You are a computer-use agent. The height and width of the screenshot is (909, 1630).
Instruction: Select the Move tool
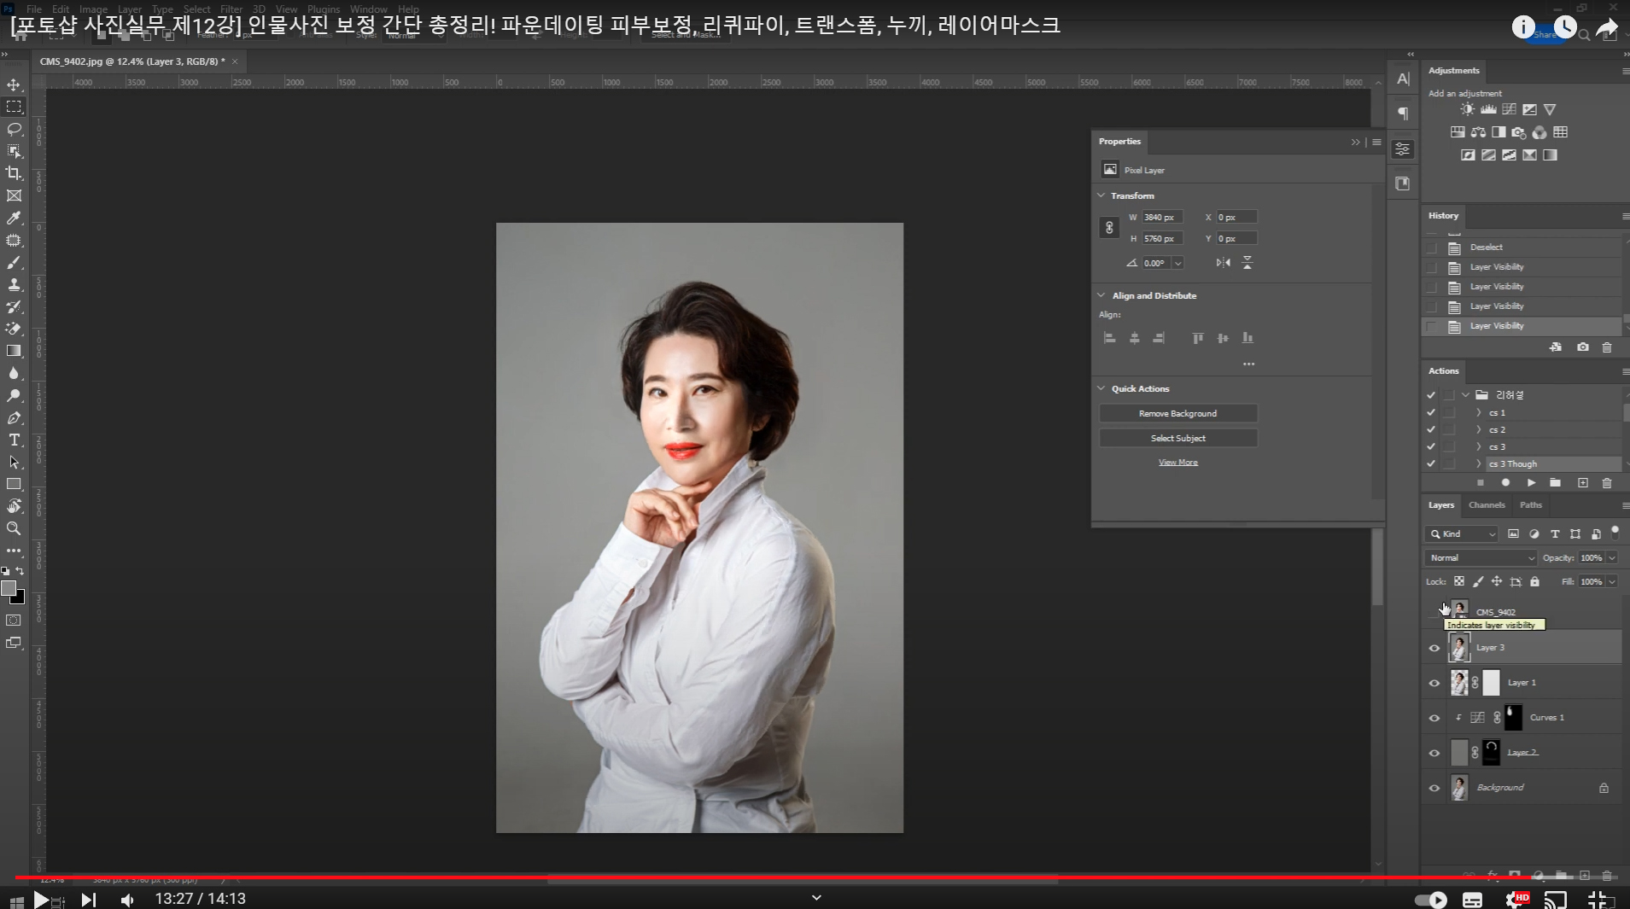pos(14,84)
